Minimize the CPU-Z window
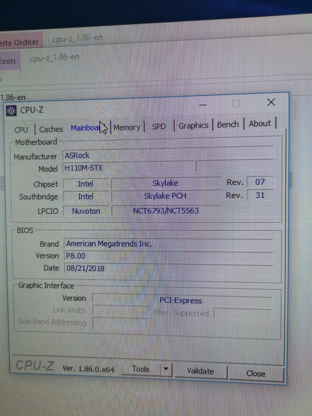 pyautogui.click(x=203, y=105)
